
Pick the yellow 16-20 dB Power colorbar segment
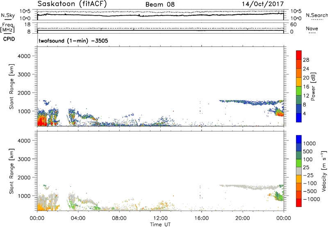299,82
